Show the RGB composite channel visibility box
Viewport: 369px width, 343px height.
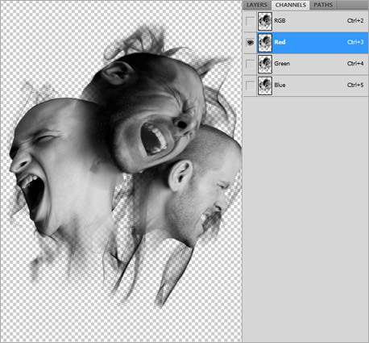tap(250, 21)
